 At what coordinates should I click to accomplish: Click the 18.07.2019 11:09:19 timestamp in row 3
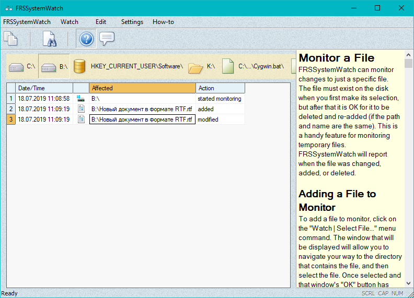(44, 120)
